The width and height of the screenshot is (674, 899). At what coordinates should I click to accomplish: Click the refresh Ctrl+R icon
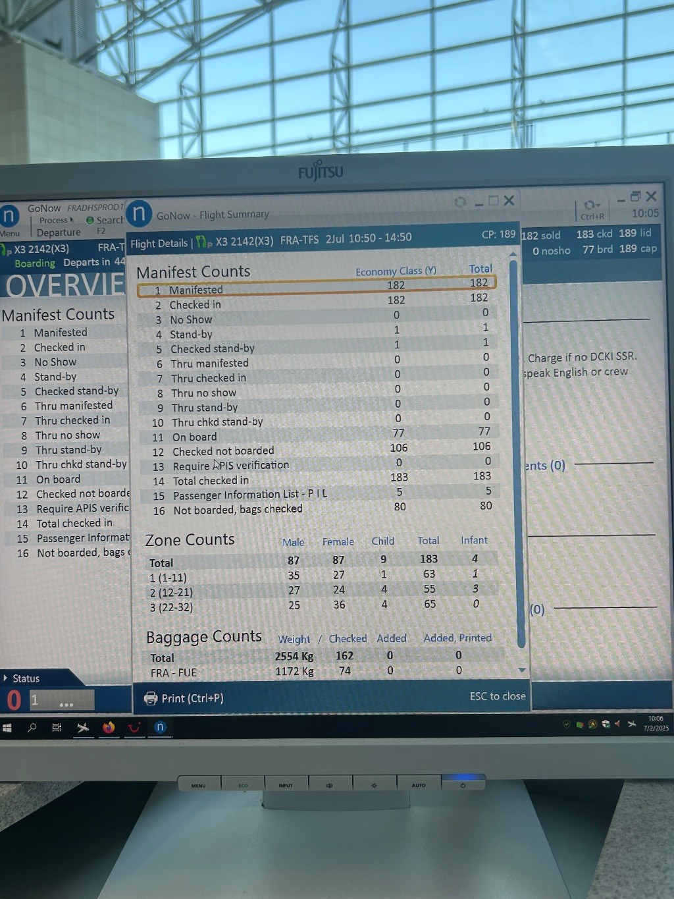click(590, 205)
